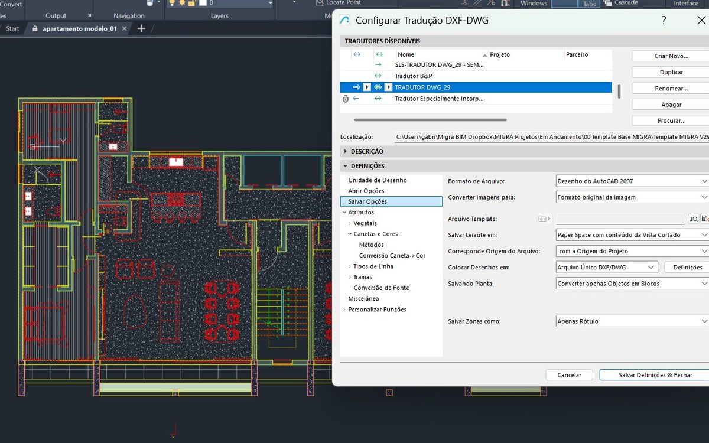Close the apartamento modelo_01 tab
The height and width of the screenshot is (443, 709).
click(125, 28)
